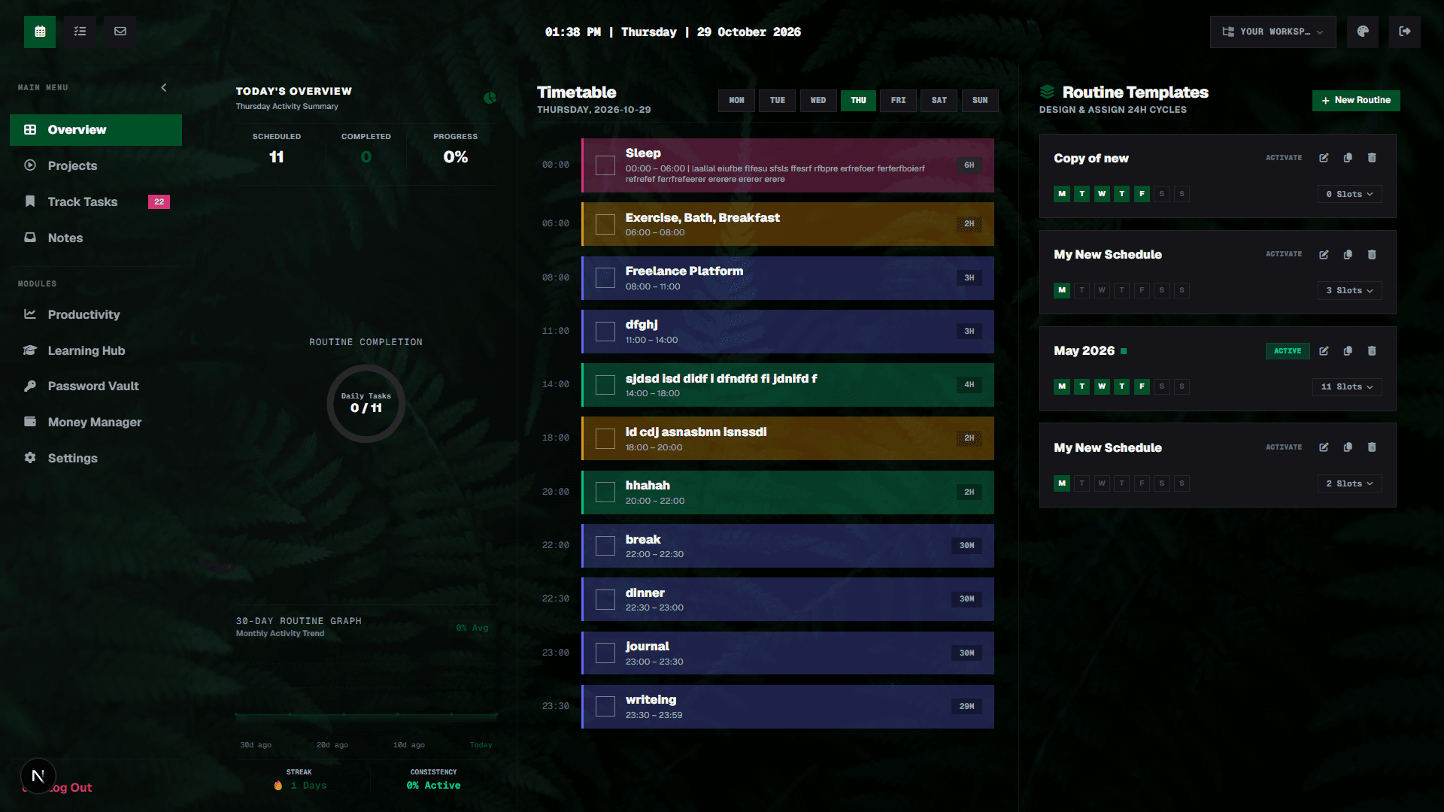
Task: Open the Money Manager module
Action: pos(96,422)
